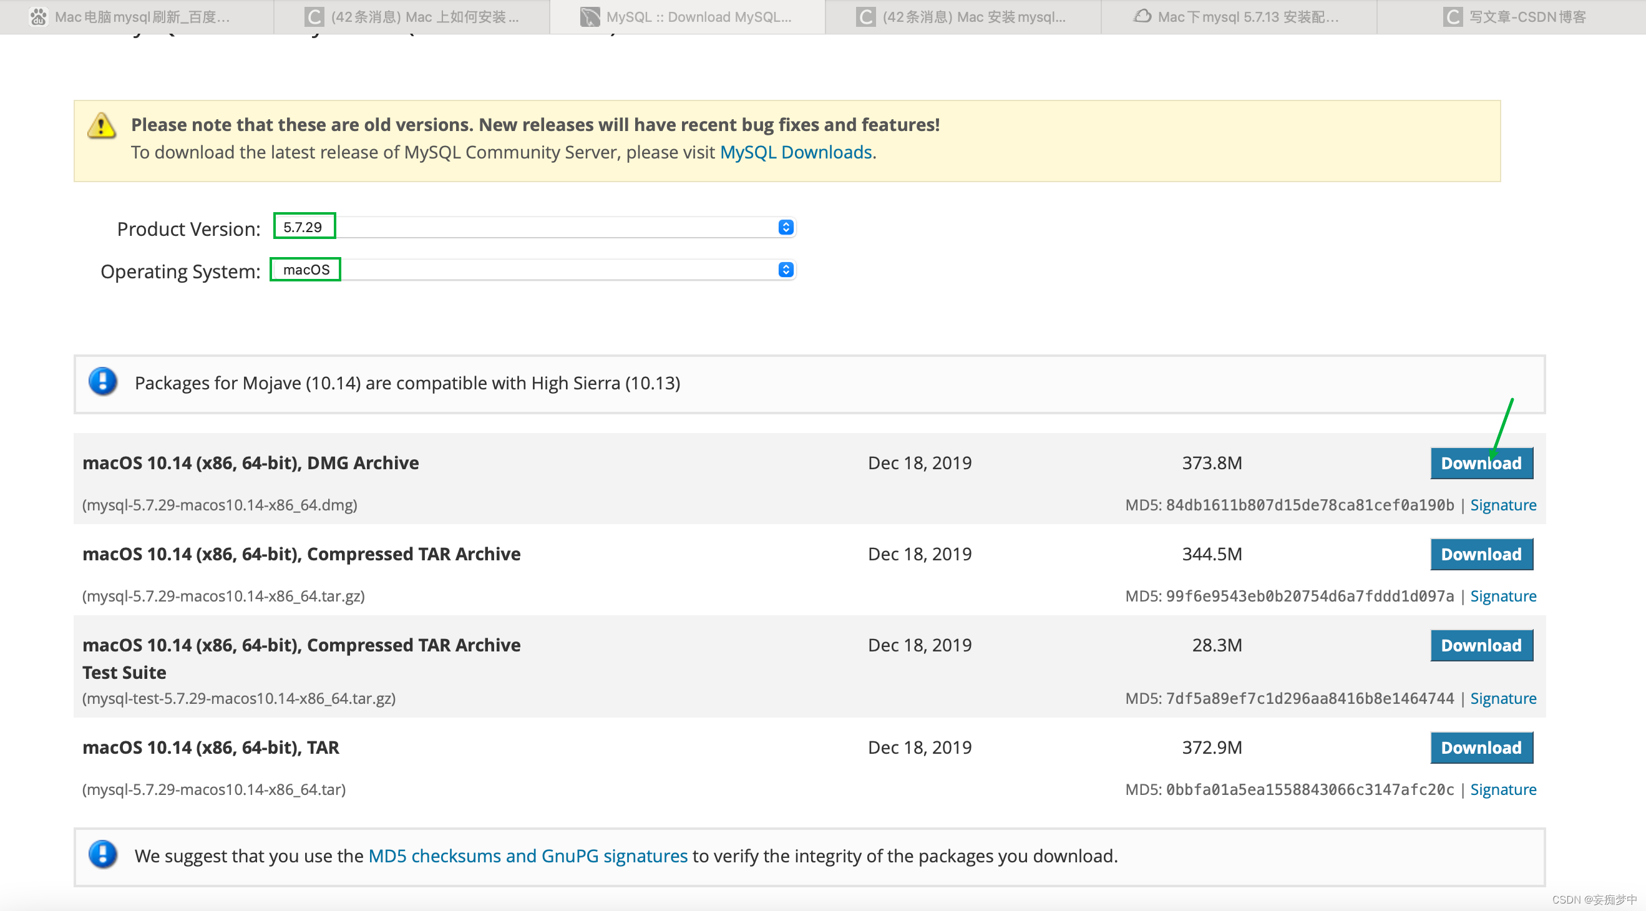Click the cloud favicon on 'Mac下mysql 5.7.13' tab

point(1142,17)
